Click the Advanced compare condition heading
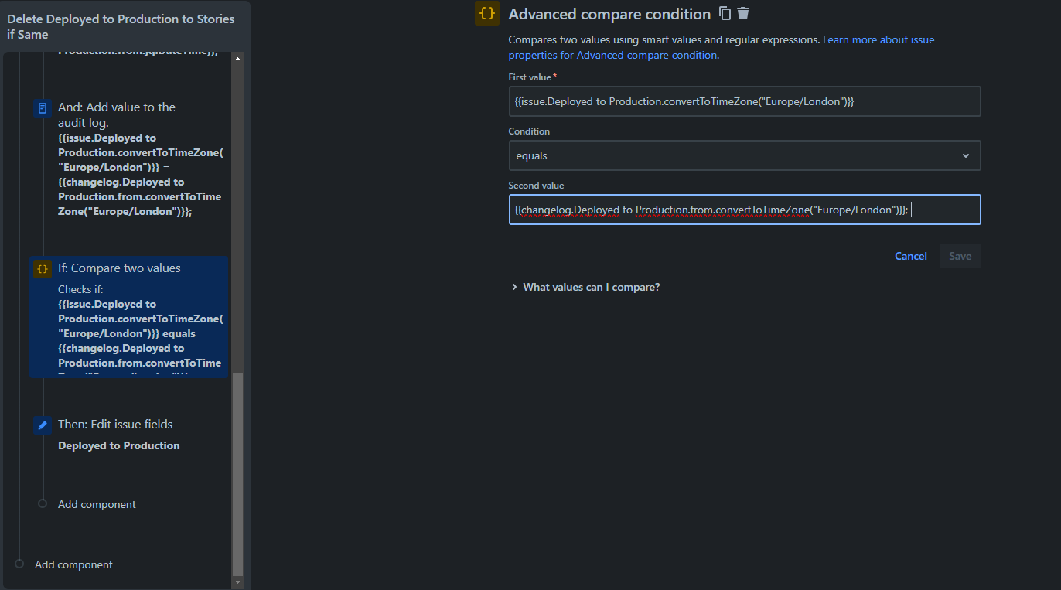The image size is (1061, 590). coord(609,14)
